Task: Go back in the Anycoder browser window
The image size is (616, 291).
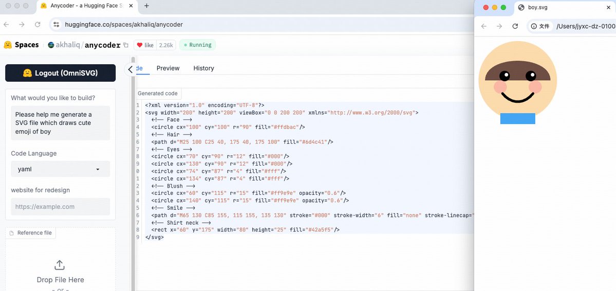Action: (6, 24)
